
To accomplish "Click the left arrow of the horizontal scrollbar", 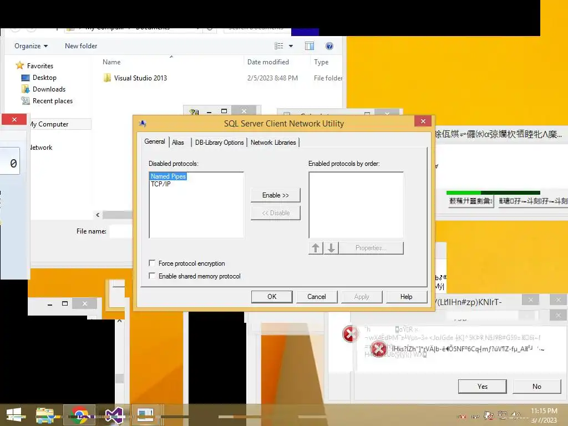I will tap(98, 215).
